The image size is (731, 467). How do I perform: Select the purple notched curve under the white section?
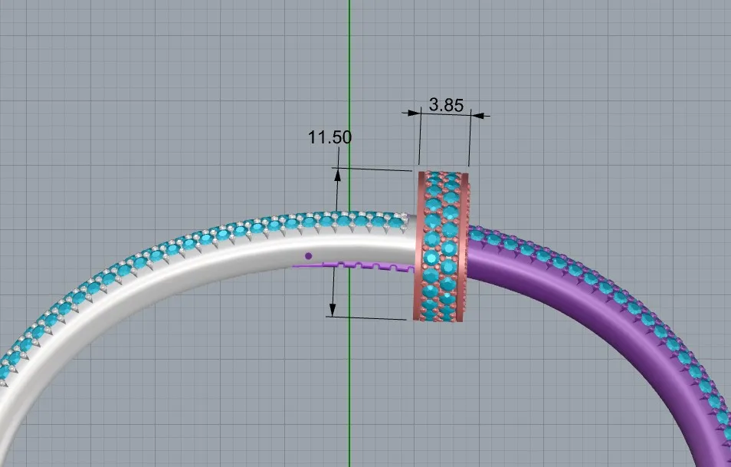click(353, 266)
